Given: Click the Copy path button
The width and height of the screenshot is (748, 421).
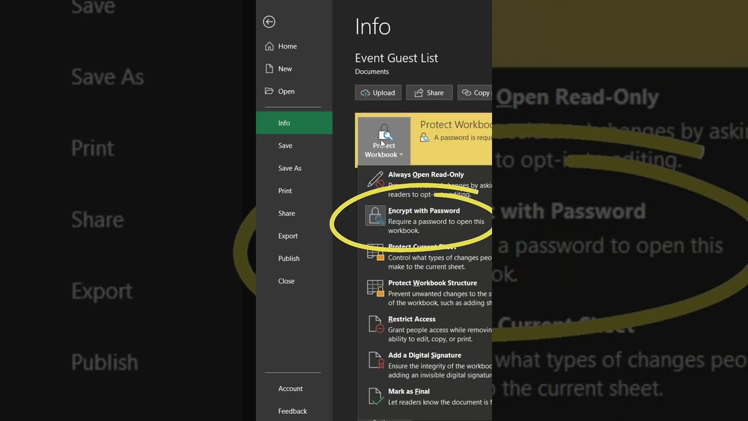Looking at the screenshot, I should (475, 92).
